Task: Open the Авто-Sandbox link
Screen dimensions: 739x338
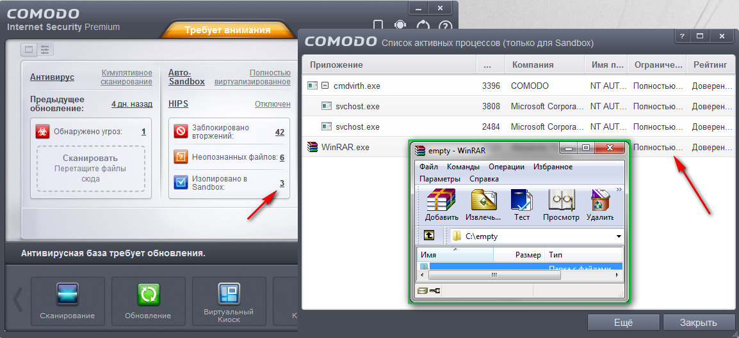Action: pos(186,77)
